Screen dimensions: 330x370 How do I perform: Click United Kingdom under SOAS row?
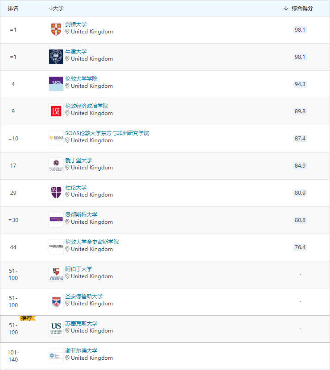pyautogui.click(x=92, y=140)
